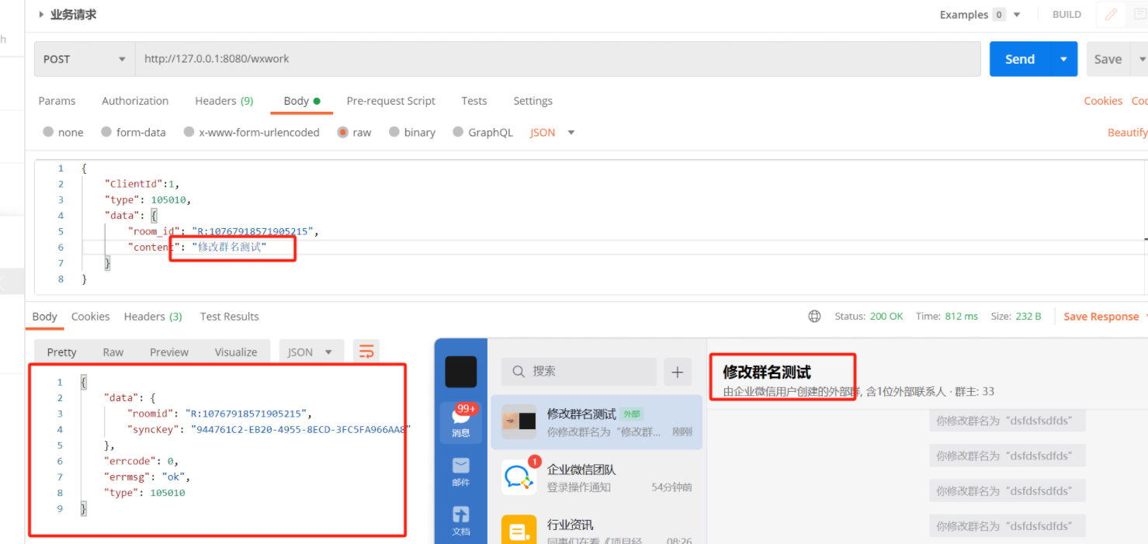Open the Test Results tab

coord(229,317)
